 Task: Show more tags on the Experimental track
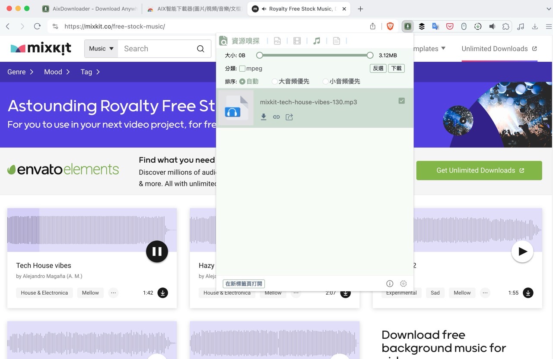[x=485, y=293]
